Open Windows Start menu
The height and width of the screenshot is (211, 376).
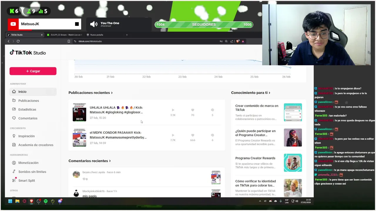(x=10, y=201)
